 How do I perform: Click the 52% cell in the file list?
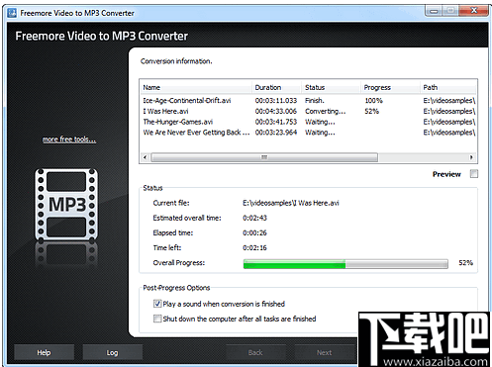pos(371,111)
